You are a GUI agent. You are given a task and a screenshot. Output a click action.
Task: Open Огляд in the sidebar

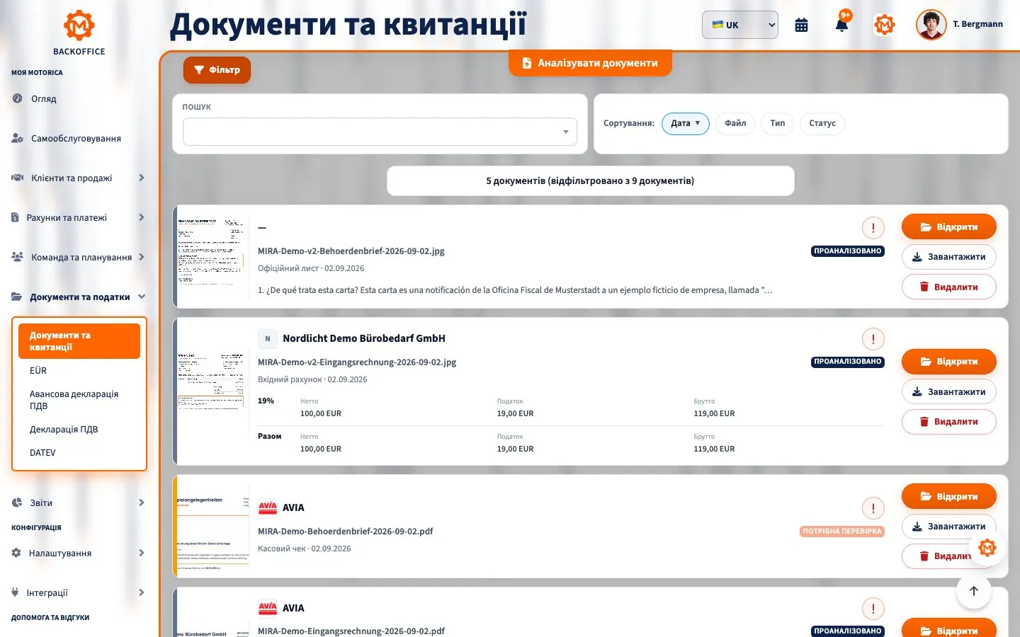pos(79,98)
